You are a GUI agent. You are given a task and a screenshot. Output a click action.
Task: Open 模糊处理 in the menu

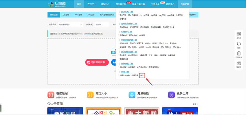(144, 55)
